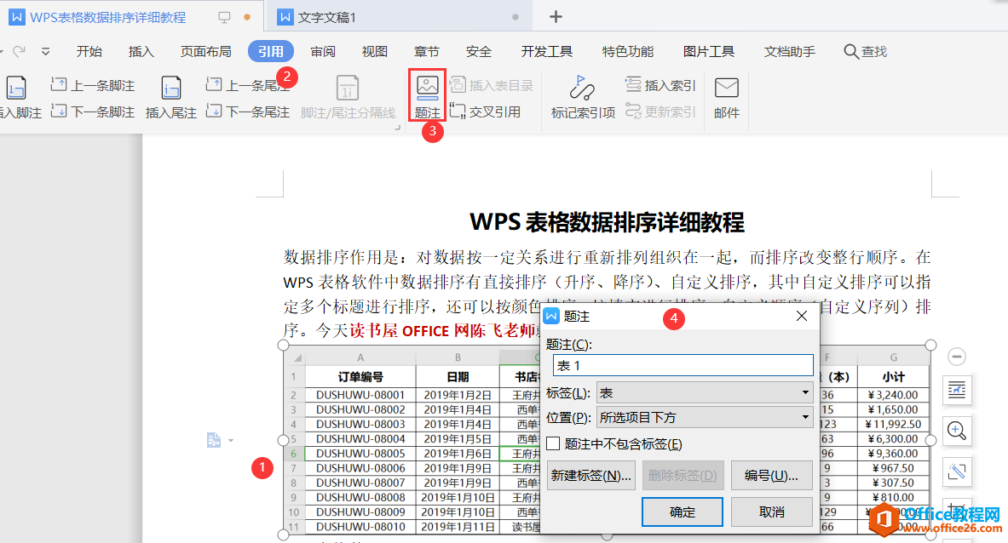The width and height of the screenshot is (1008, 543).
Task: Go to 下一条脚注 next footnote
Action: (93, 111)
